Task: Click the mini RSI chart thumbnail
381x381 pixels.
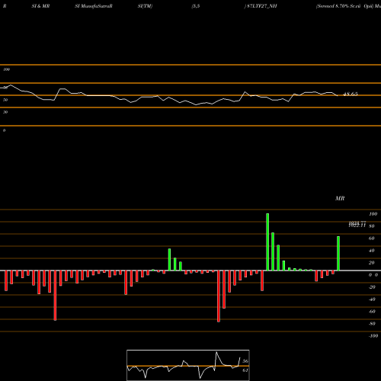Action: [188, 365]
